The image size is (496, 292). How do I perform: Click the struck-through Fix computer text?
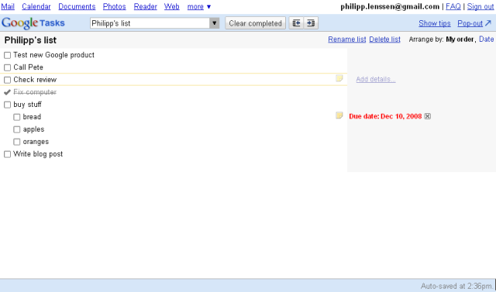[35, 92]
